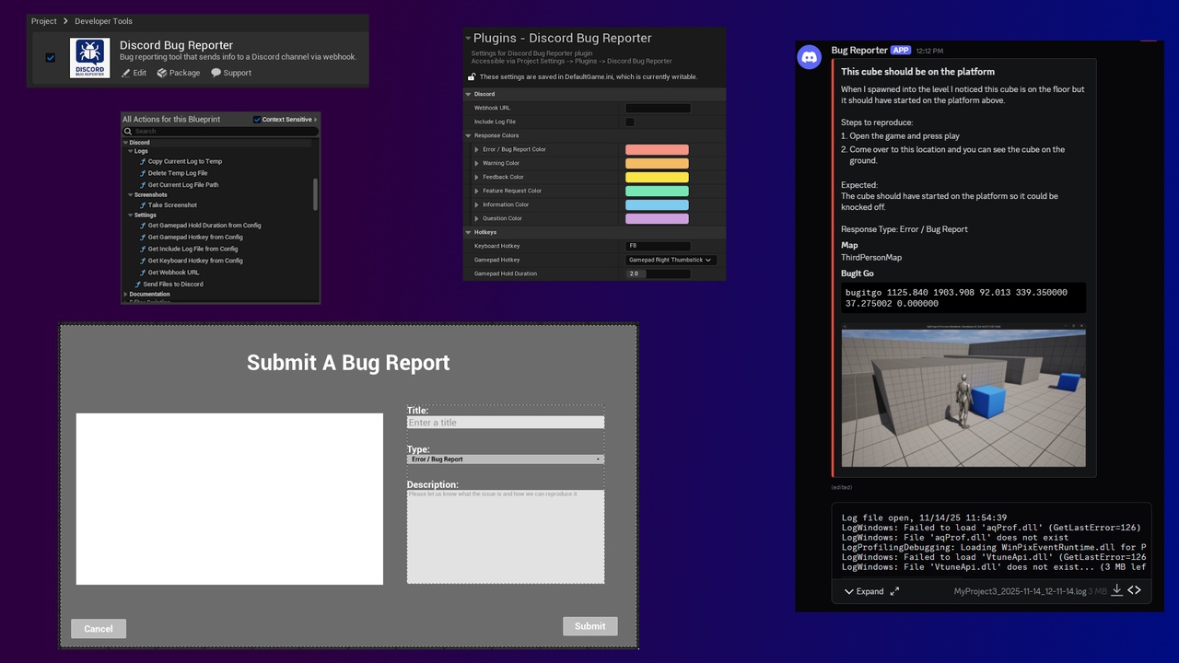This screenshot has height=663, width=1179.
Task: Click the function icon for Delete Temp Log File
Action: click(143, 173)
